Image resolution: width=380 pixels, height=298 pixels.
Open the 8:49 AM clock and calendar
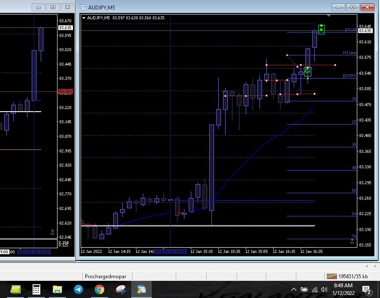(x=344, y=289)
